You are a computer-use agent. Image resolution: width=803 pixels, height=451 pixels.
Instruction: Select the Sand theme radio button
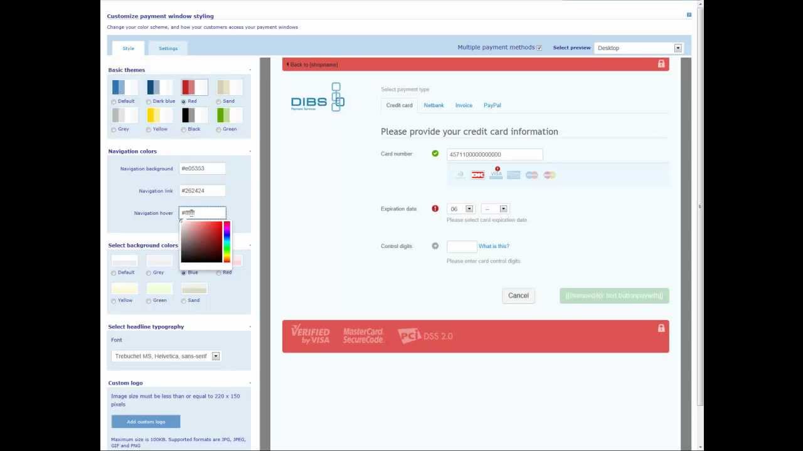(219, 101)
